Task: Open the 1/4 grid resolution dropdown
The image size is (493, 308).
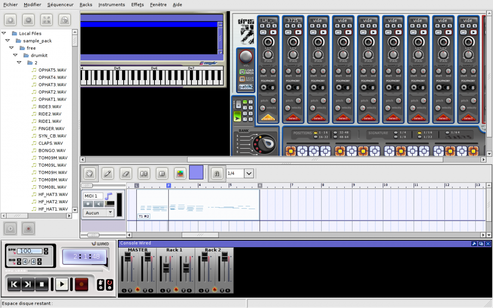Action: [249, 174]
